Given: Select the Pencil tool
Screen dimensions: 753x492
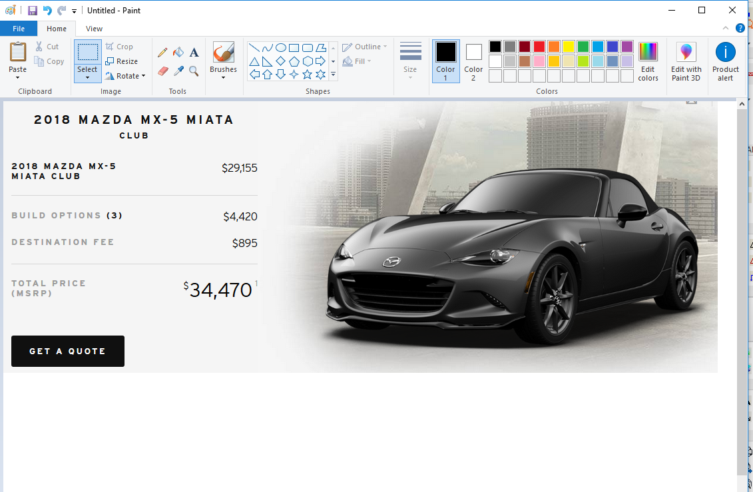Looking at the screenshot, I should tap(162, 53).
